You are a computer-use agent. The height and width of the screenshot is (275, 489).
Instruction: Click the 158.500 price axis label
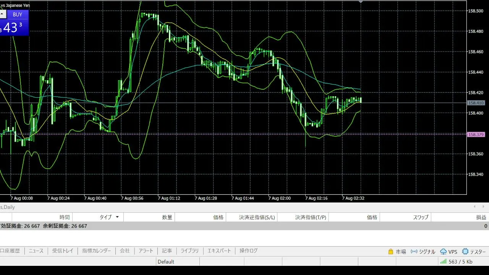coord(475,11)
